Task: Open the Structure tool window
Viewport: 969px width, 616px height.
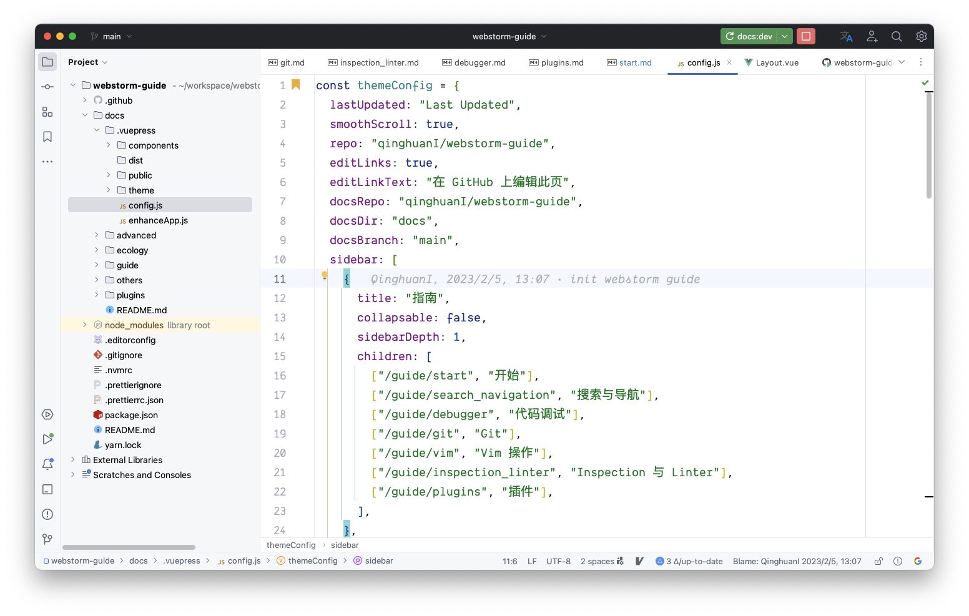Action: (47, 112)
